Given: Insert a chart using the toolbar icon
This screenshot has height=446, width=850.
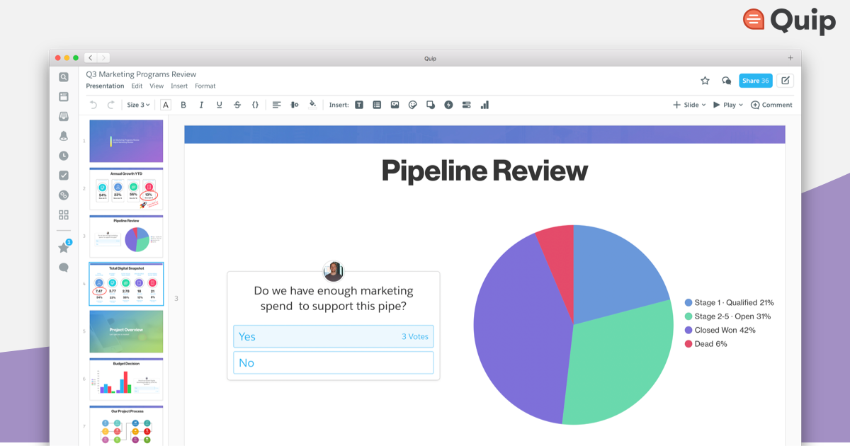Looking at the screenshot, I should [484, 104].
